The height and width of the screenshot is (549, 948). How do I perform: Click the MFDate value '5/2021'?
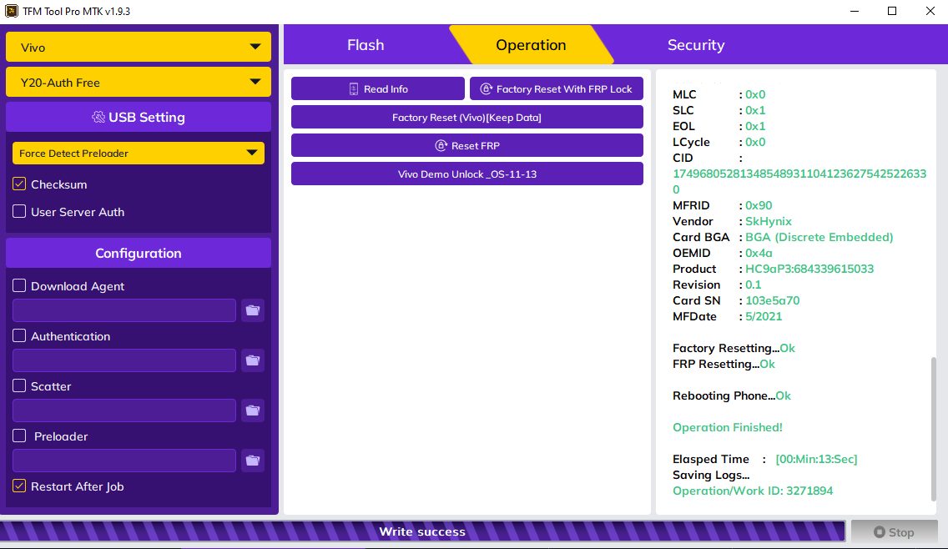tap(763, 316)
